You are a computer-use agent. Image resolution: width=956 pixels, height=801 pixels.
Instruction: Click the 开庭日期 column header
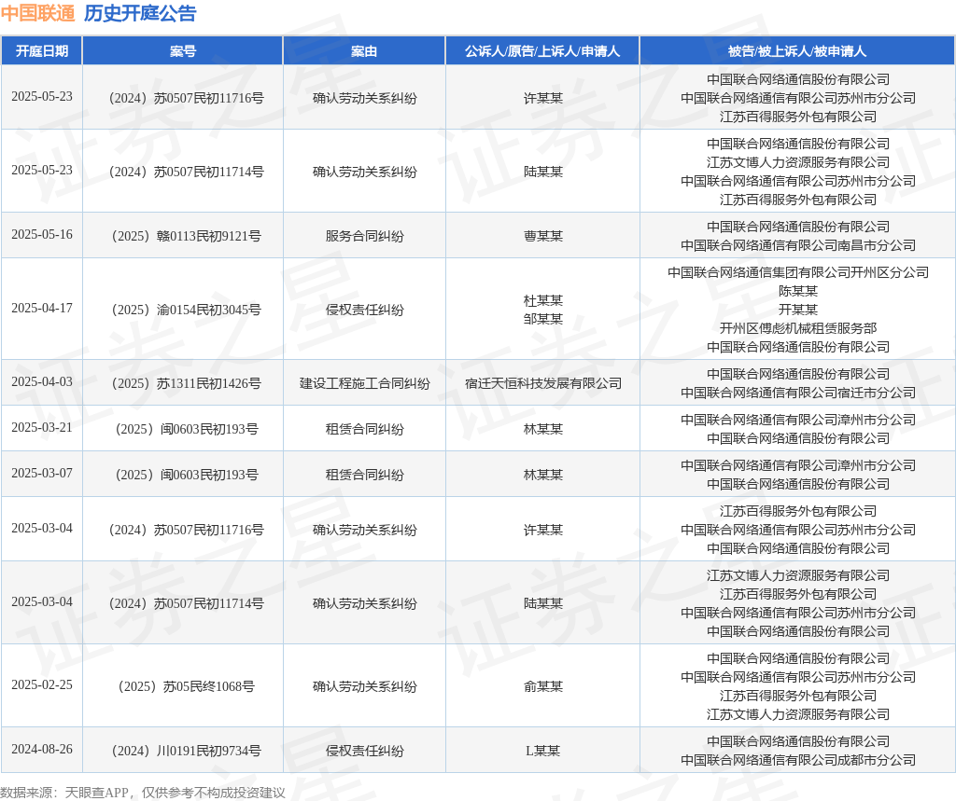[x=41, y=51]
